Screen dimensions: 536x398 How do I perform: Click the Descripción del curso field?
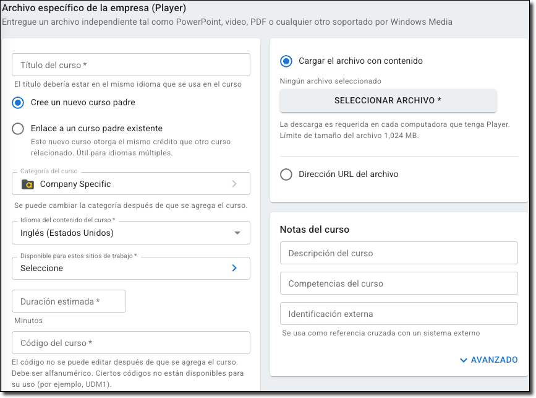coord(399,253)
